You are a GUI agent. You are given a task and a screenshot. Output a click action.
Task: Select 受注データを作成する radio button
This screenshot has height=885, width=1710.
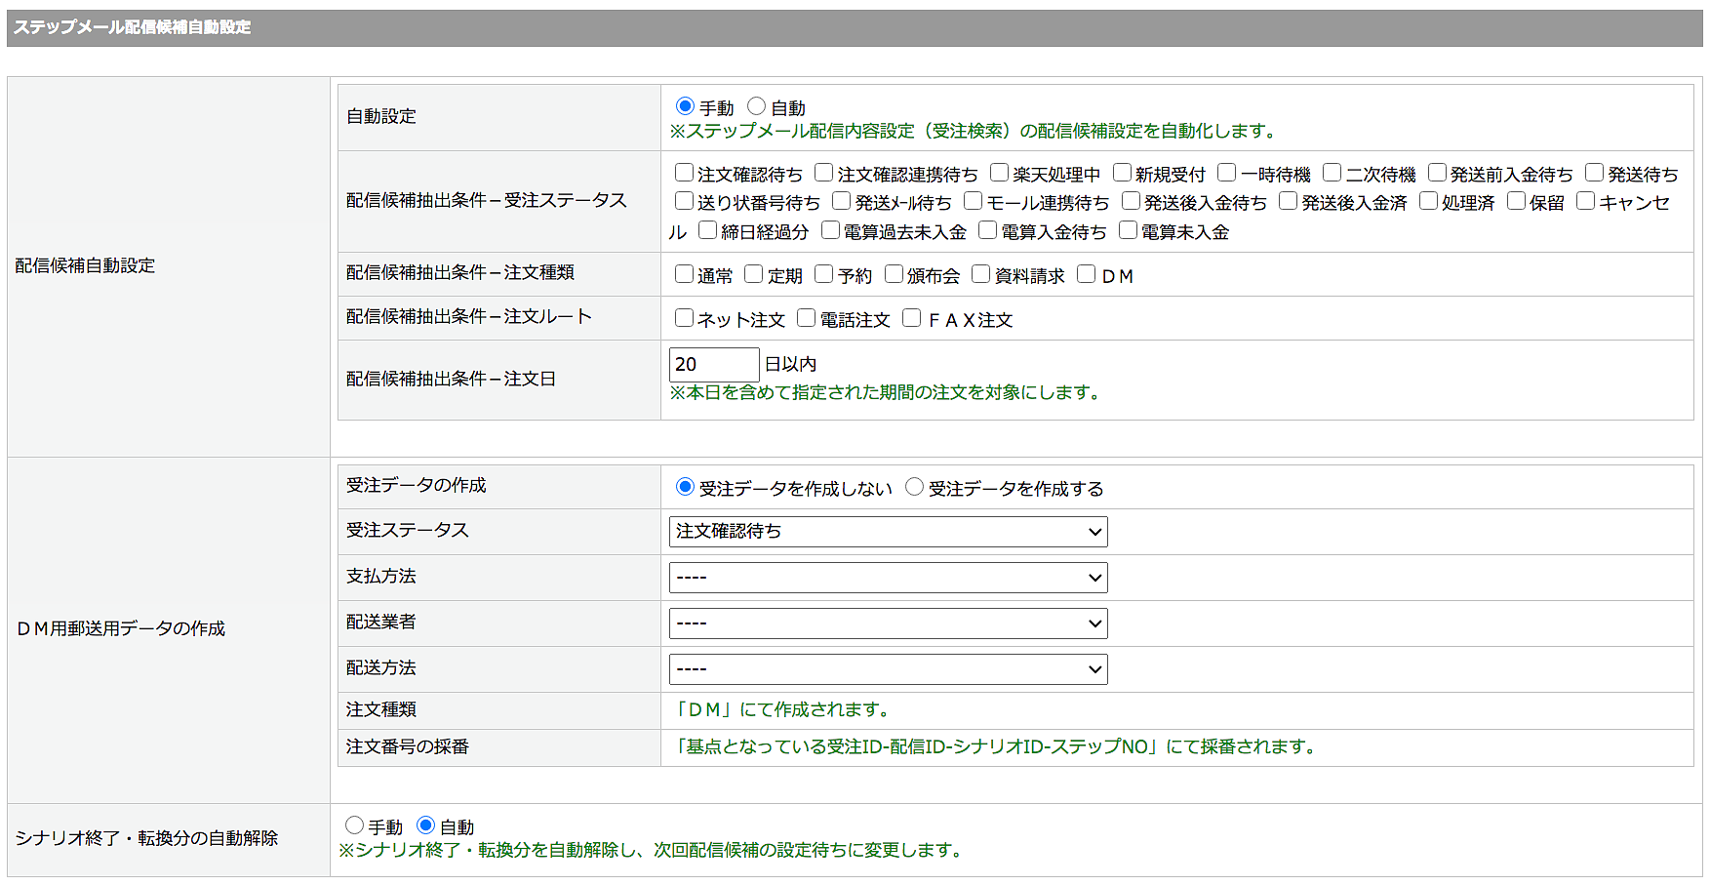(x=914, y=487)
